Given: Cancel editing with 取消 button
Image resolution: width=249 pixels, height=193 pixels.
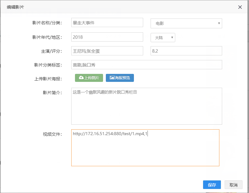Looking at the screenshot, I should tap(234, 185).
